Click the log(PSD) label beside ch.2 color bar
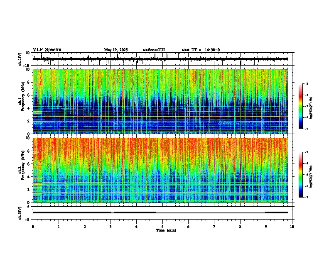Screen dimensions: 329x254 tap(311, 176)
